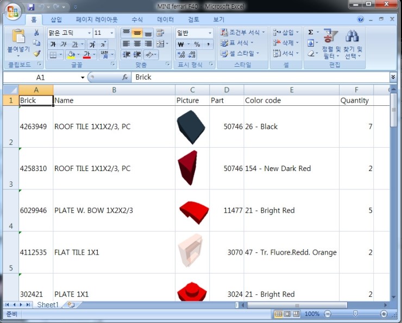
Task: Align text right
Action: pos(148,44)
